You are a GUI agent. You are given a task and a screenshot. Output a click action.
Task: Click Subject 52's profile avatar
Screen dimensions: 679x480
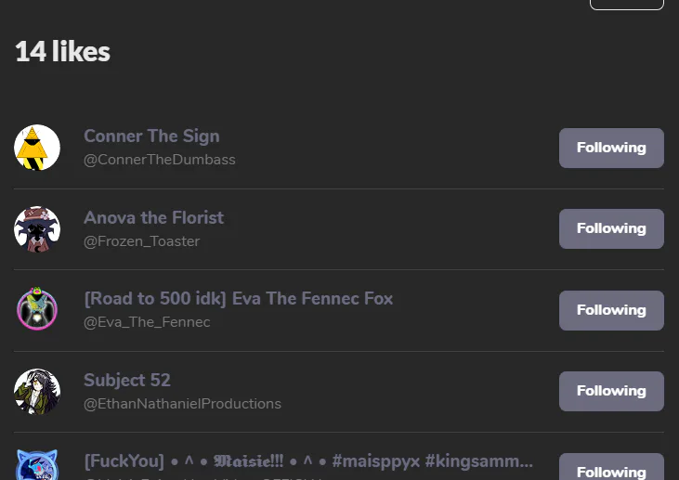tap(37, 392)
